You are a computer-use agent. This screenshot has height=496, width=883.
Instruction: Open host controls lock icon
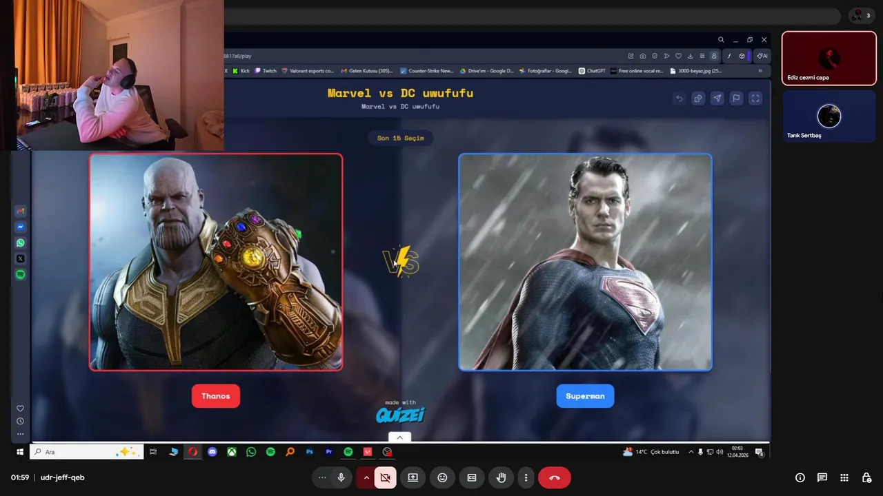(x=867, y=477)
